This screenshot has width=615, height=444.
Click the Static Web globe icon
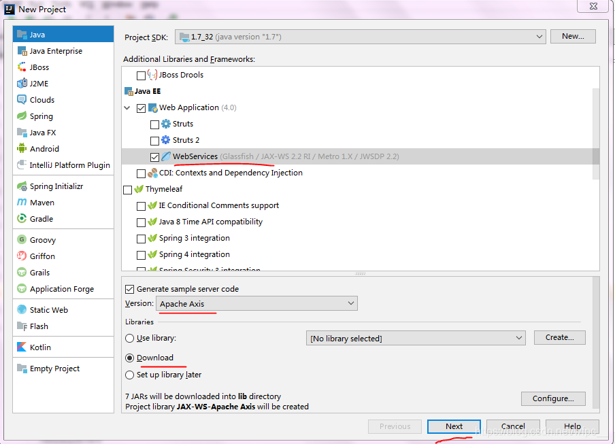tap(22, 310)
